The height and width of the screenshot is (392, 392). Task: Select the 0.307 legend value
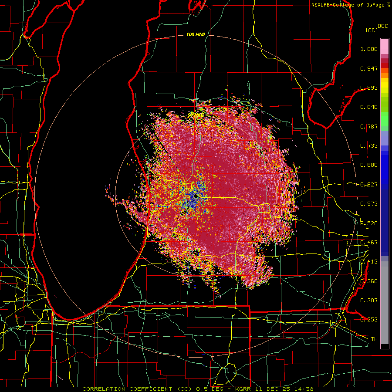click(x=369, y=301)
